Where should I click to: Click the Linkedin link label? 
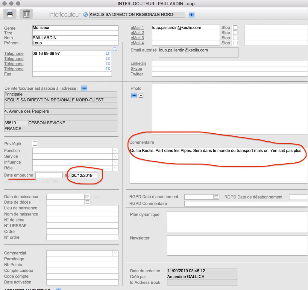click(x=138, y=63)
